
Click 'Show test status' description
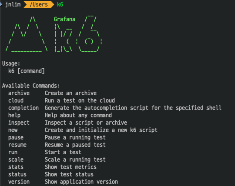coord(69,174)
